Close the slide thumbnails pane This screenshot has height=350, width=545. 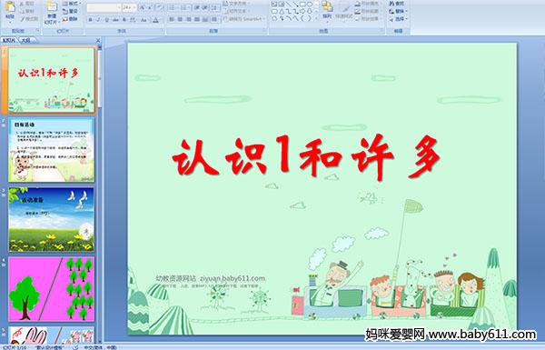pos(98,40)
